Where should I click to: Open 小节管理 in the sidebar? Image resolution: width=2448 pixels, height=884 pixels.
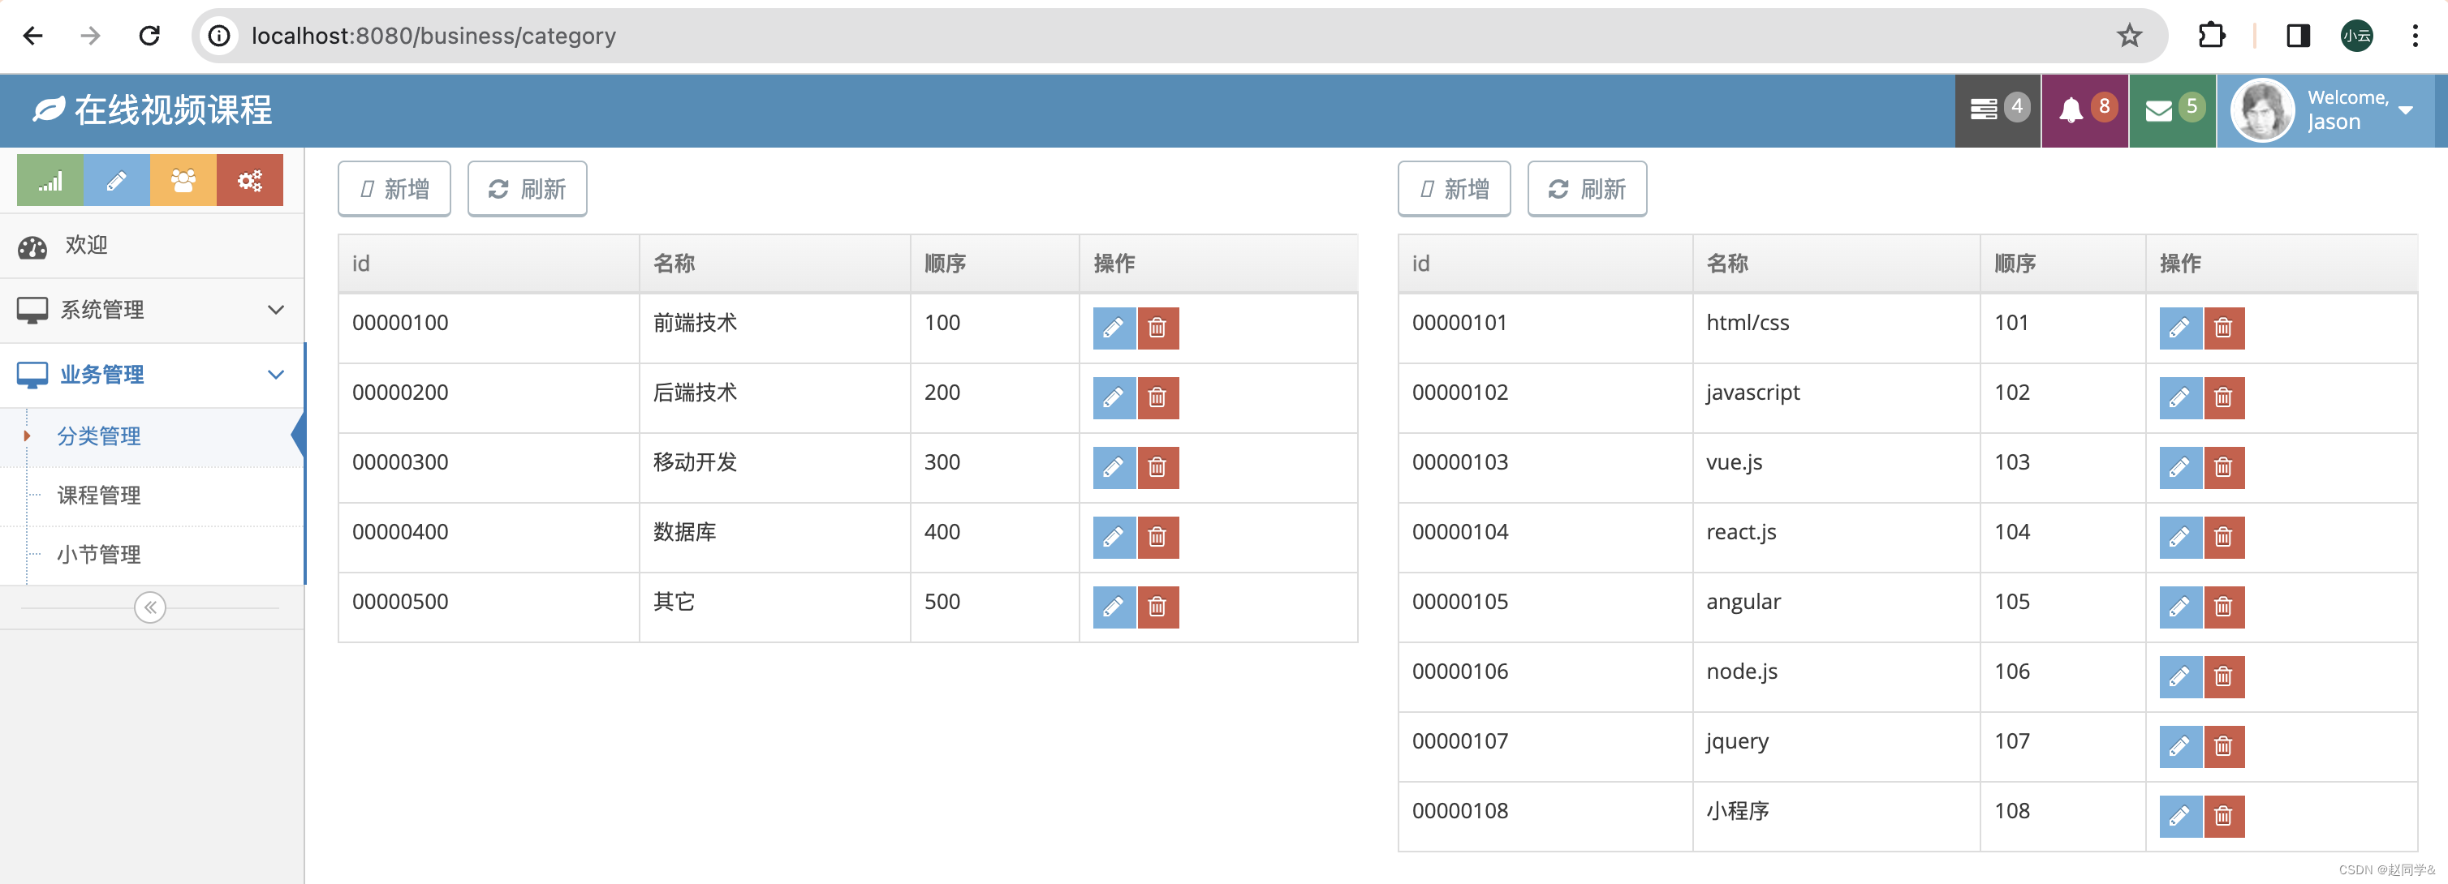99,555
